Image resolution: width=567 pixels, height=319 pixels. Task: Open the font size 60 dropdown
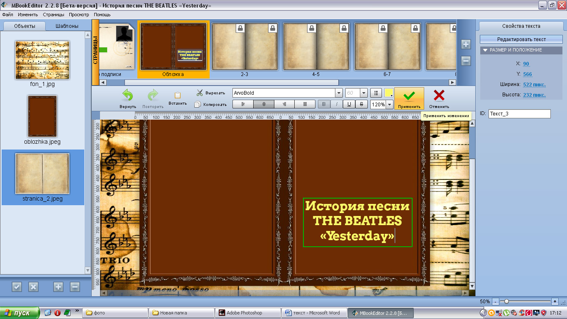coord(364,93)
